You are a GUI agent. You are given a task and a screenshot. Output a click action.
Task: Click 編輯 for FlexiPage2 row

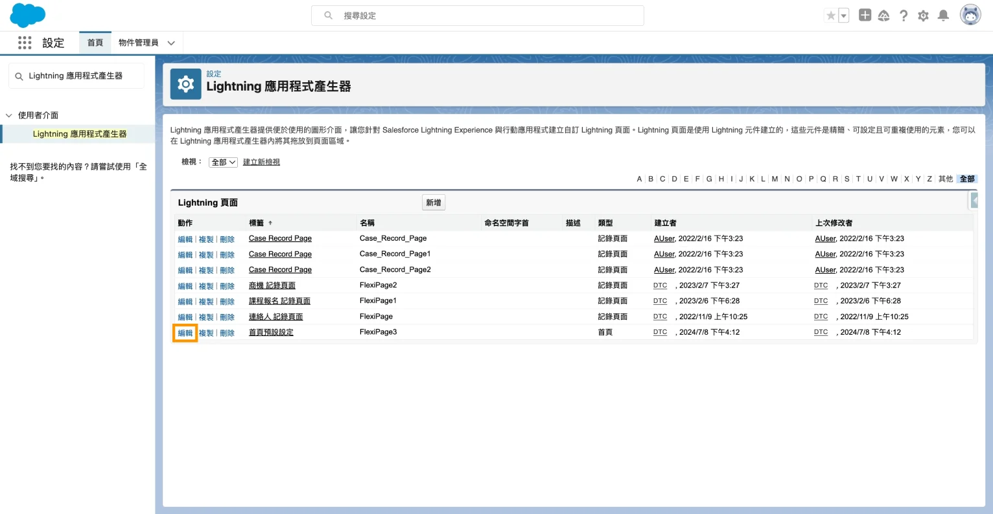(x=185, y=286)
